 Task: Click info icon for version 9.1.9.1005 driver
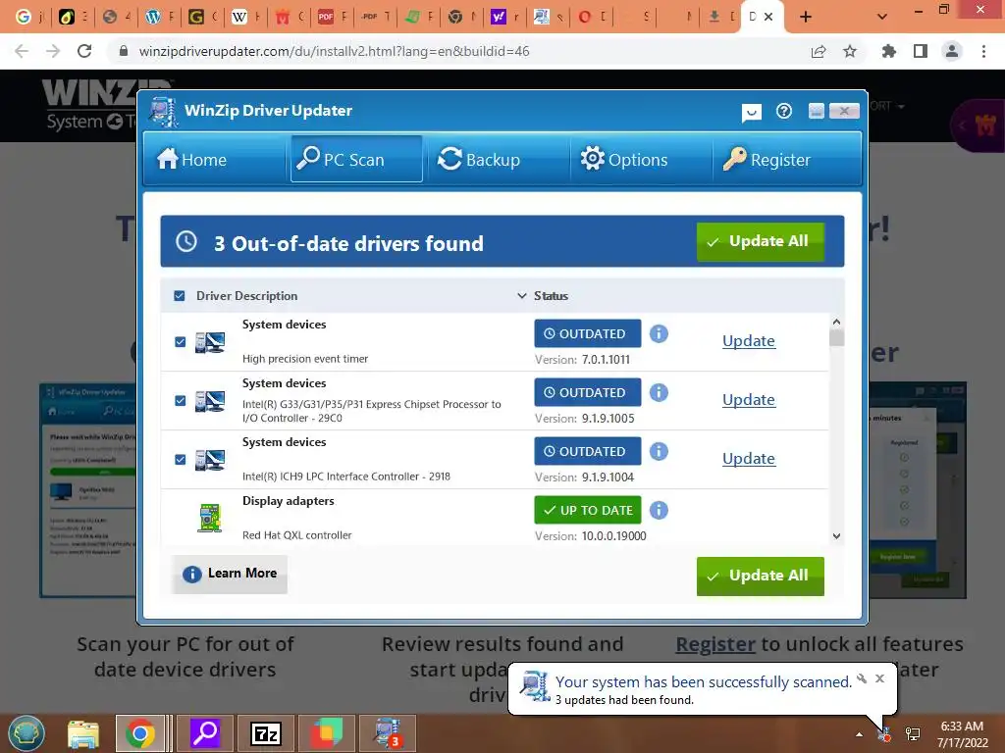[659, 392]
